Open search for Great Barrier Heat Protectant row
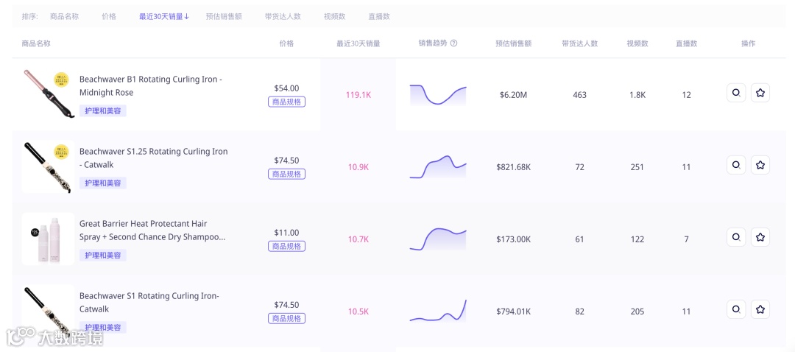This screenshot has height=352, width=795. tap(736, 237)
